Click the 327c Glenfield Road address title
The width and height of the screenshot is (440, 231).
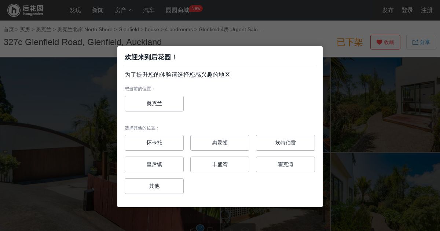point(82,42)
